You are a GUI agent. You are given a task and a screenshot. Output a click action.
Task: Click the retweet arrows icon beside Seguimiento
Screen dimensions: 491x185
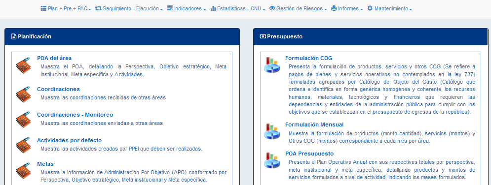[98, 8]
